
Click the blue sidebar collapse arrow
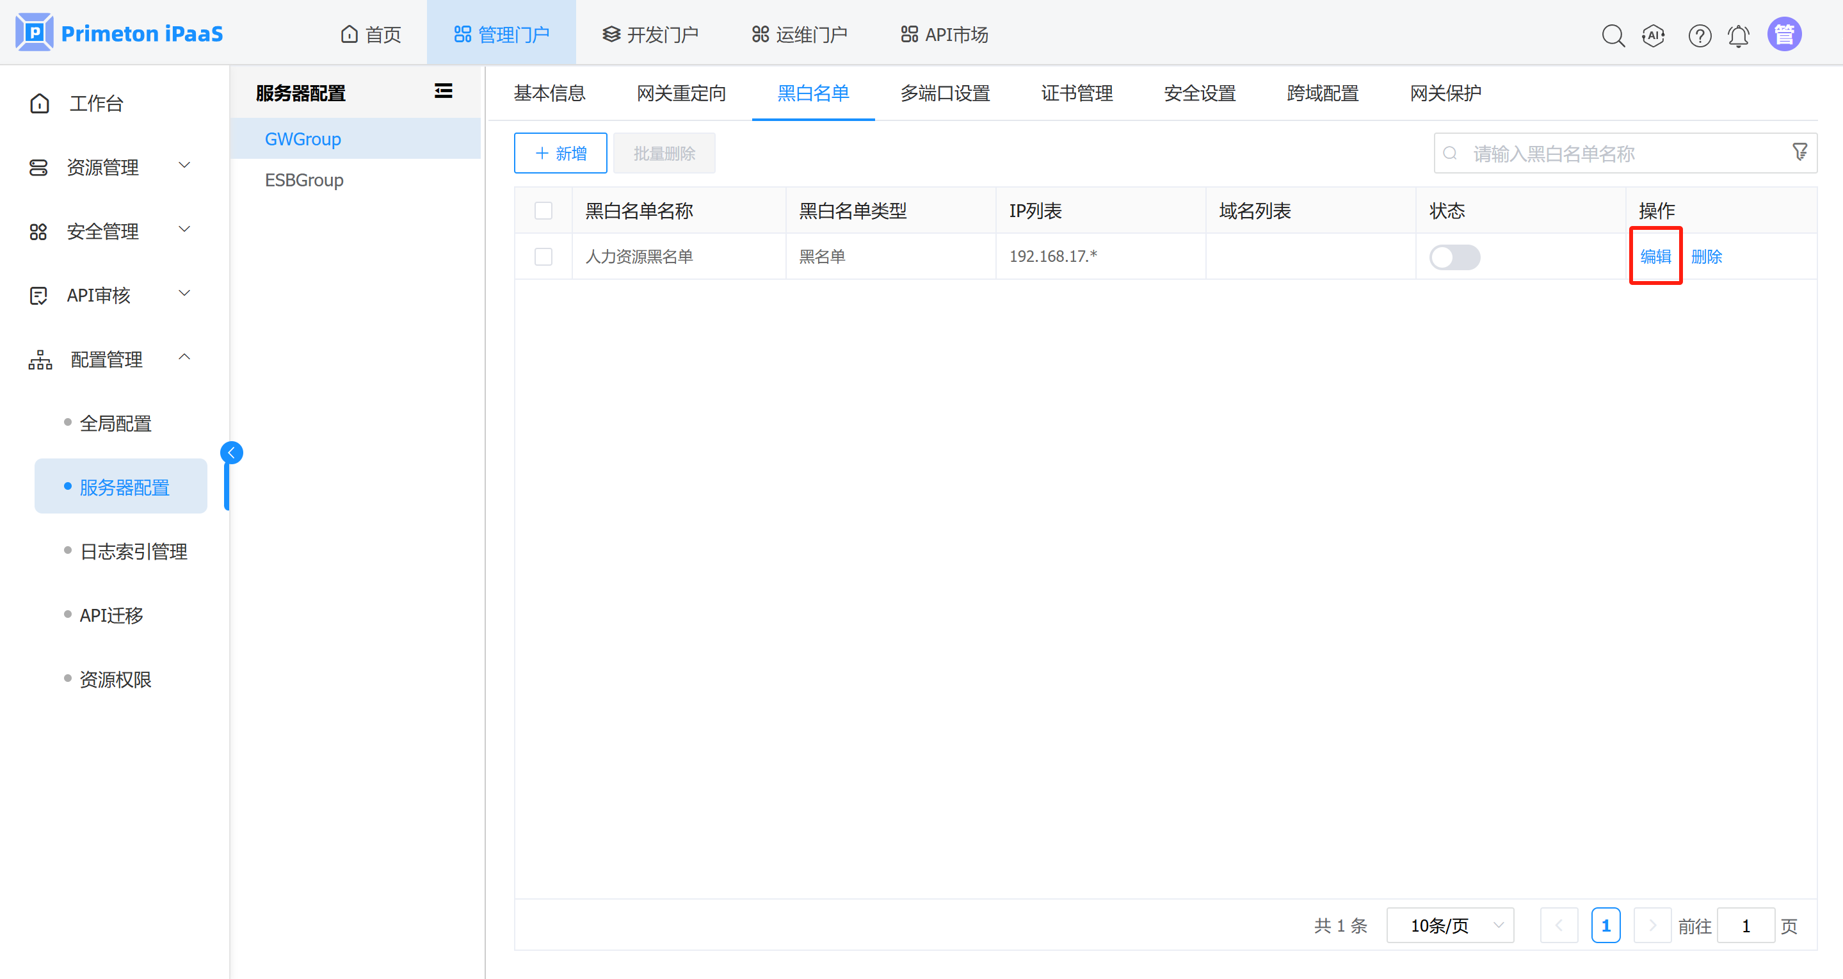[231, 452]
